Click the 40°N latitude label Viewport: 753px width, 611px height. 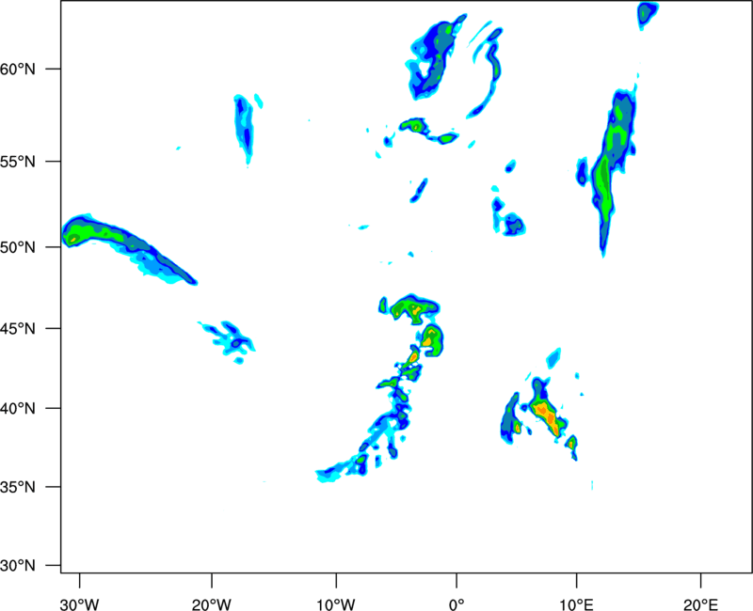[x=18, y=408]
